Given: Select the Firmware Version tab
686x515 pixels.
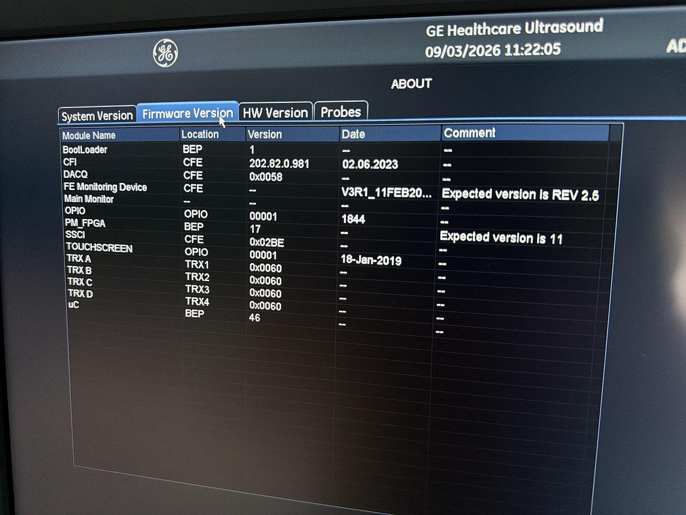Looking at the screenshot, I should (x=188, y=112).
